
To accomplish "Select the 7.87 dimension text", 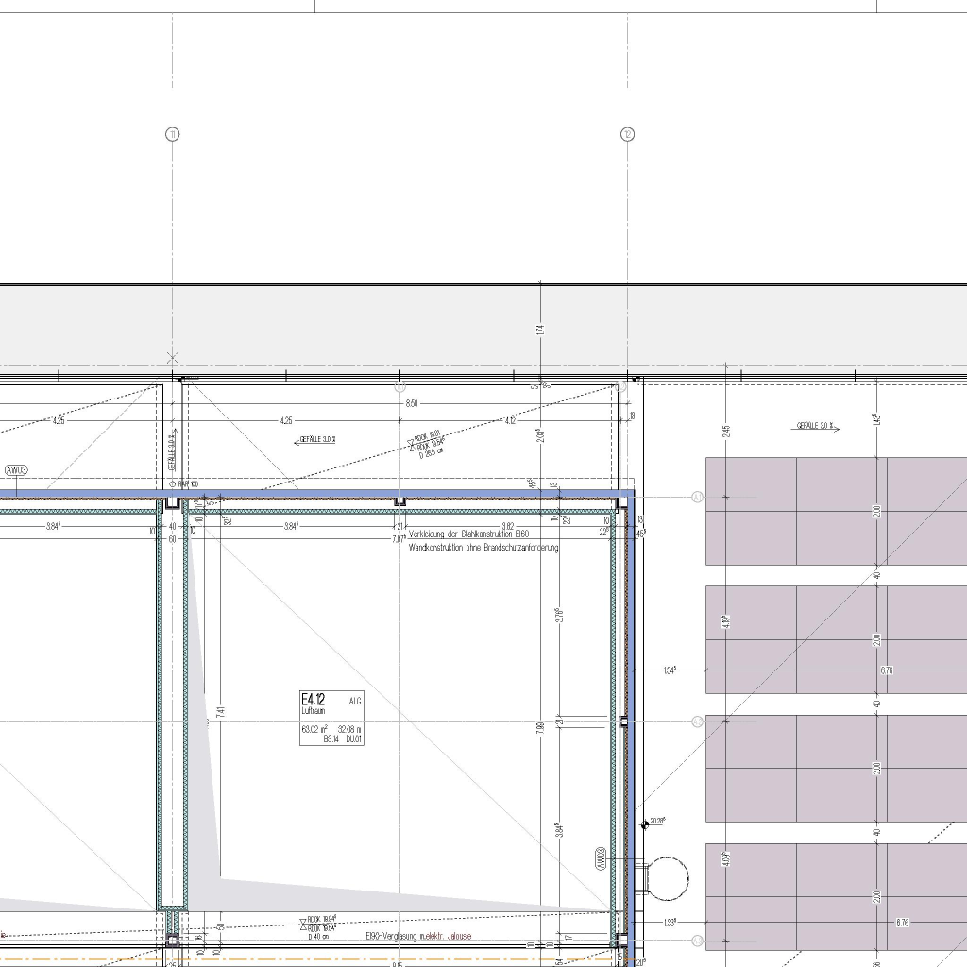I will click(x=399, y=539).
